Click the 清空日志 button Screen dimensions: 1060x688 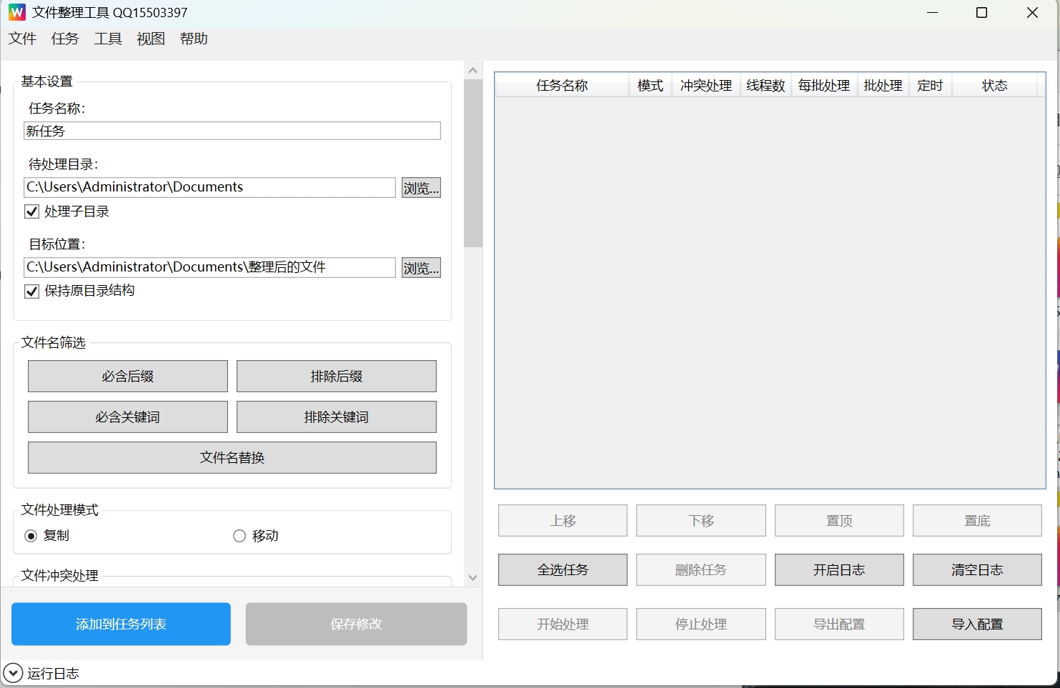977,569
